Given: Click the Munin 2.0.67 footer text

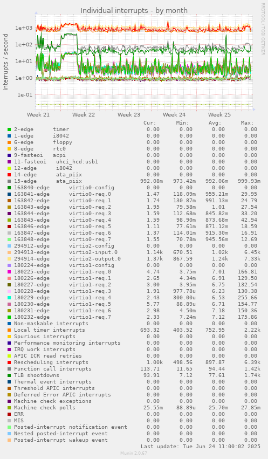Looking at the screenshot, I should click(134, 453).
